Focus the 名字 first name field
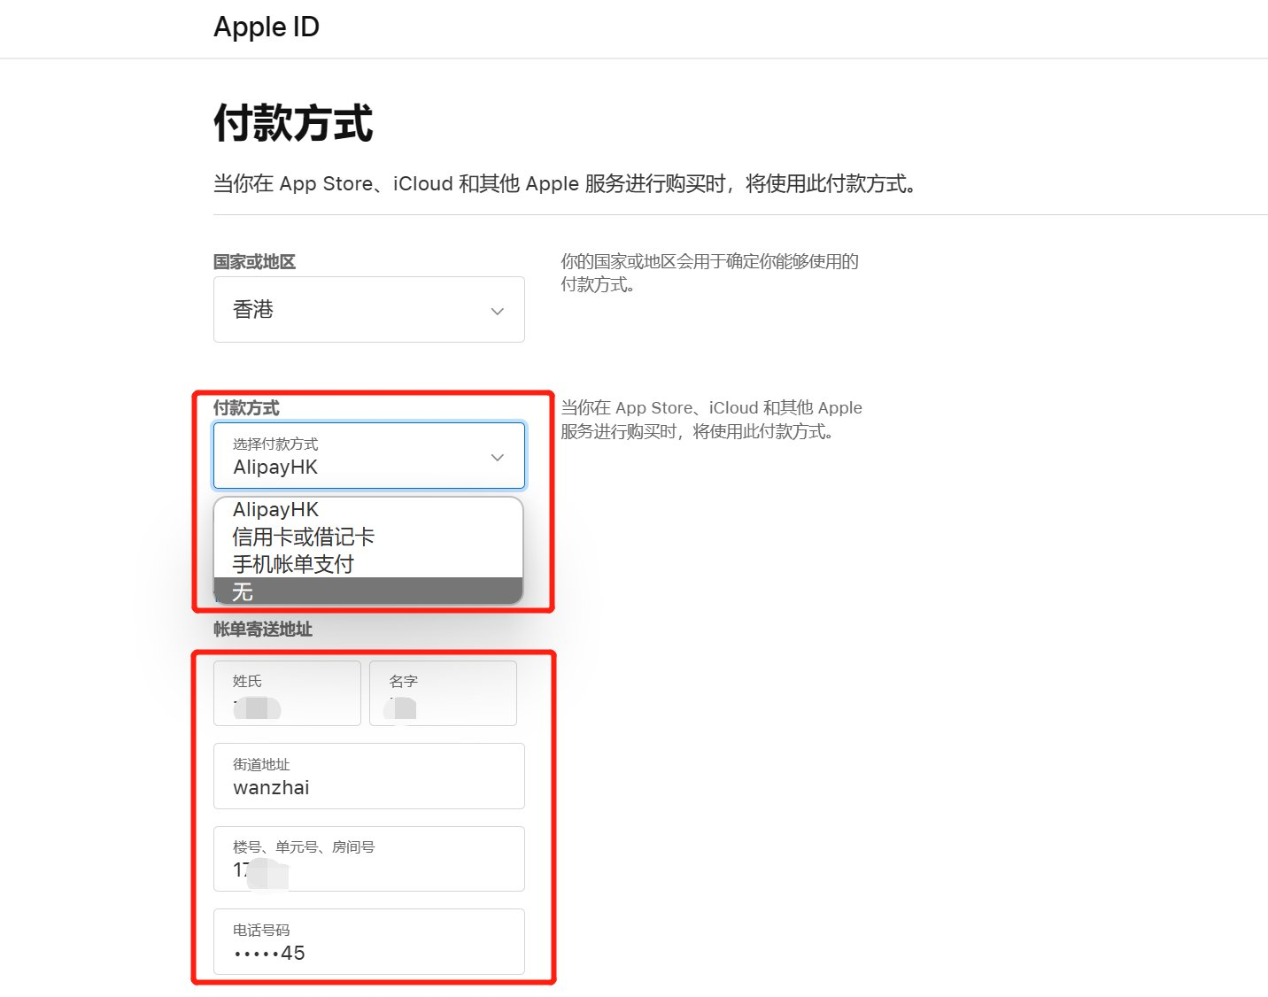This screenshot has width=1268, height=997. click(x=443, y=693)
